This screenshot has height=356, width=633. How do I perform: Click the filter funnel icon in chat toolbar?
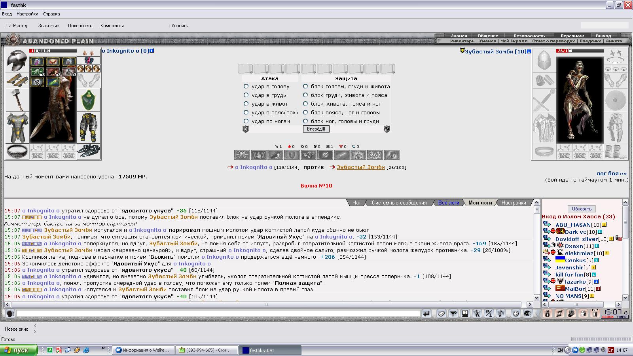[x=453, y=314]
